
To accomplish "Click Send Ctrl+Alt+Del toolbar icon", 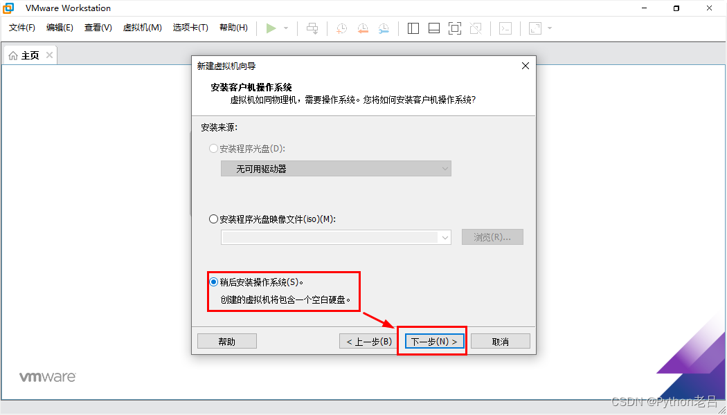I will click(312, 28).
